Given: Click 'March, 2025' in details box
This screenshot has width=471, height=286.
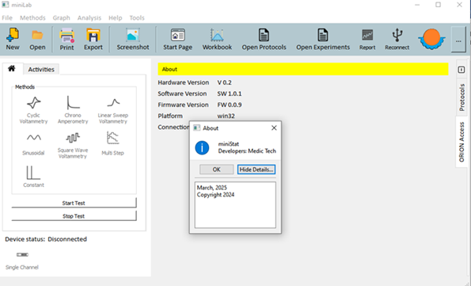Looking at the screenshot, I should (212, 188).
